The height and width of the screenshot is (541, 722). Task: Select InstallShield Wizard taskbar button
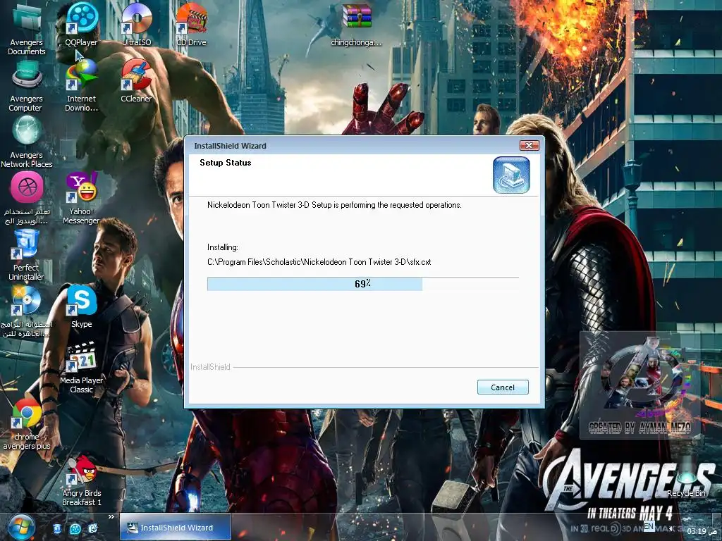(x=175, y=528)
